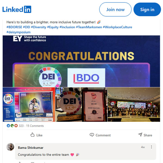Open the LinkedIn logo home link
This screenshot has width=163, height=163.
[17, 9]
